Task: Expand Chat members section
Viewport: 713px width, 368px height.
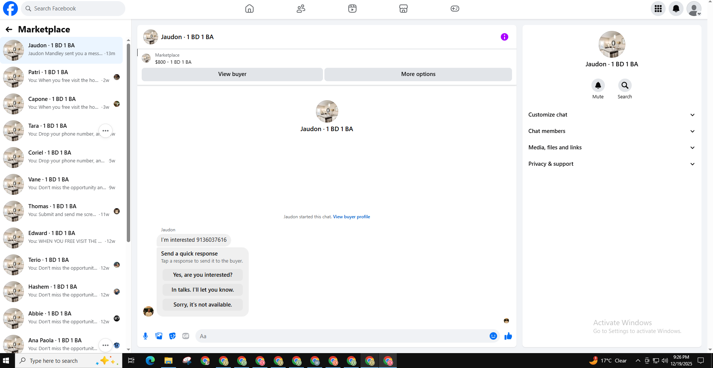Action: point(612,131)
